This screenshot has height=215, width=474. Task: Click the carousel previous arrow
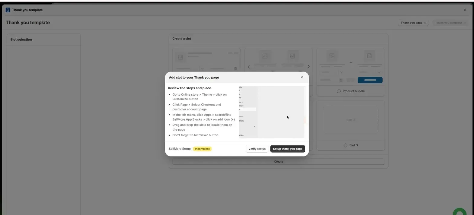click(249, 67)
